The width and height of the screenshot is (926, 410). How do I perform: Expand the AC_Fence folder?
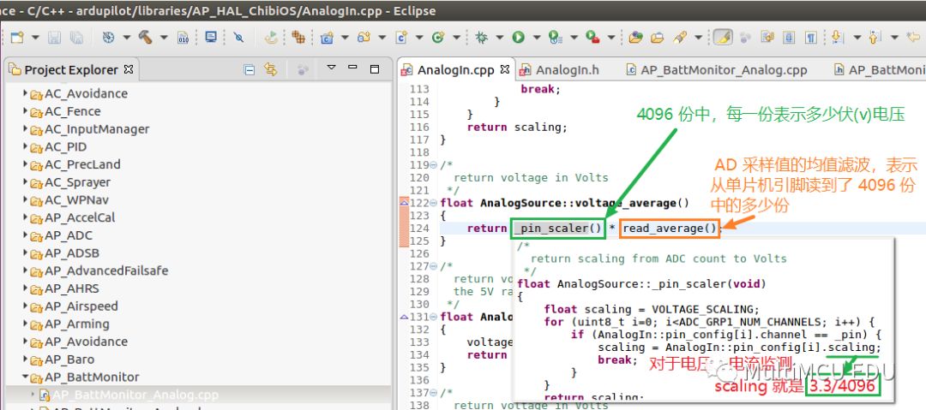click(x=25, y=111)
